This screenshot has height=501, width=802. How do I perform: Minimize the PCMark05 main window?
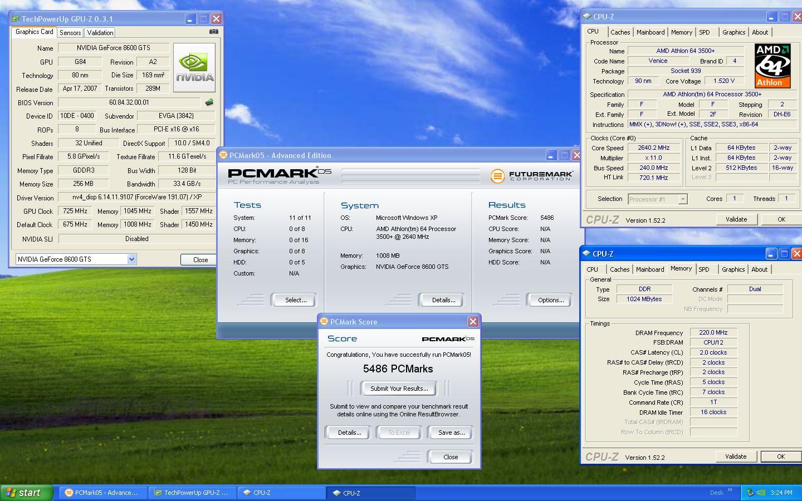tap(551, 155)
